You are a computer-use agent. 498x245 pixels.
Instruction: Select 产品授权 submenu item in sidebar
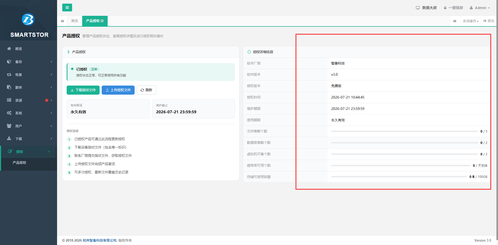click(19, 163)
